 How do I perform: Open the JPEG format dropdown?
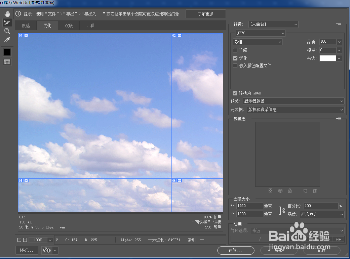pos(261,33)
